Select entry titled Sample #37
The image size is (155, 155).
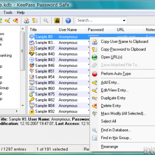coord(45,48)
